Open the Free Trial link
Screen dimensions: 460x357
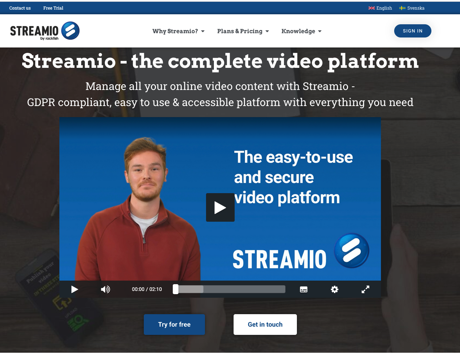point(53,8)
